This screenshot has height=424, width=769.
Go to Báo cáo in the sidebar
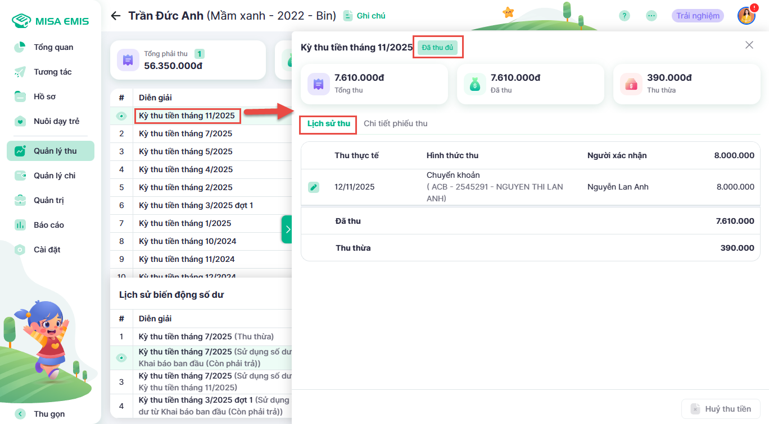pos(49,225)
